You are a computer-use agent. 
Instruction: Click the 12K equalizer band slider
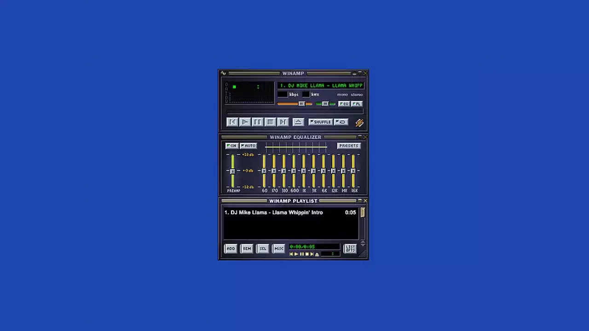[334, 171]
